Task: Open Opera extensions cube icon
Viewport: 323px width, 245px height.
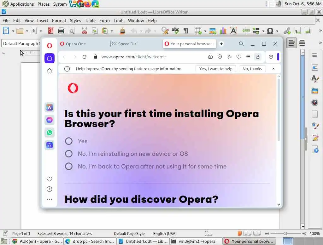Action: 271,57
